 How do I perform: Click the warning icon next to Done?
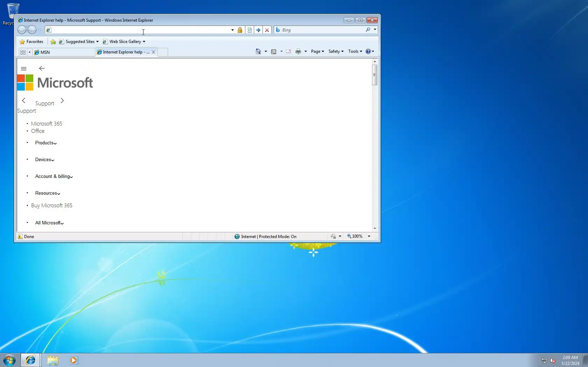coord(20,237)
